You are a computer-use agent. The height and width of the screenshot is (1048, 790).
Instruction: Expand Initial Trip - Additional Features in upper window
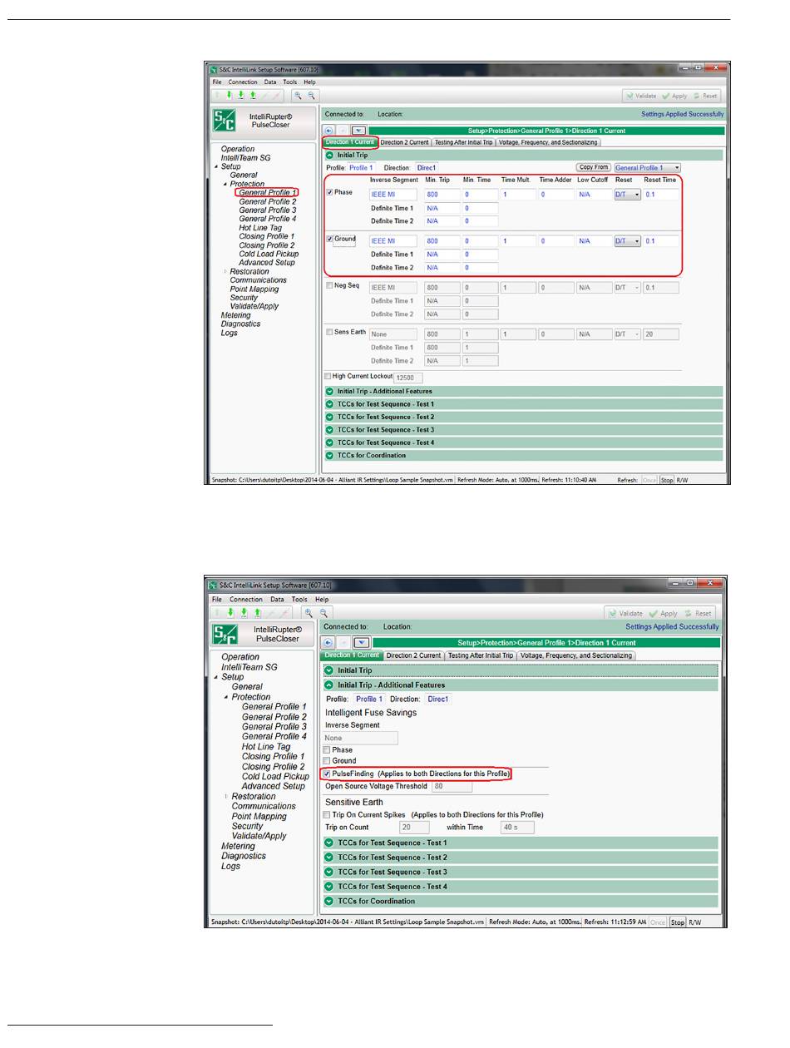(330, 391)
